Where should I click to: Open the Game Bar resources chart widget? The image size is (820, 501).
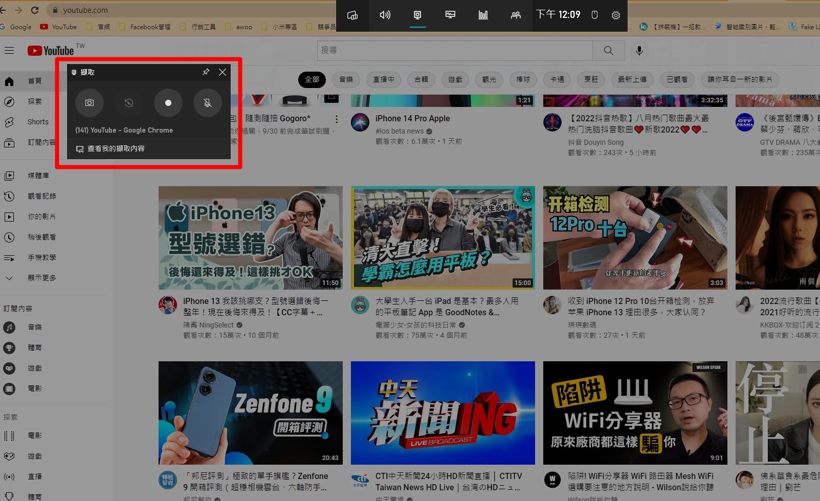pyautogui.click(x=483, y=15)
